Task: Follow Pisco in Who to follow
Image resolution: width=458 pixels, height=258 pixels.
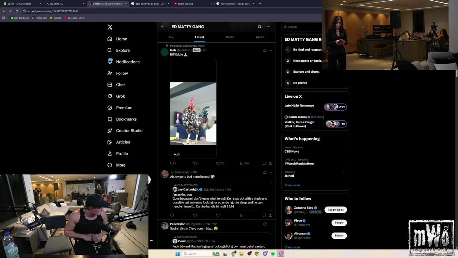Action: 339,223
